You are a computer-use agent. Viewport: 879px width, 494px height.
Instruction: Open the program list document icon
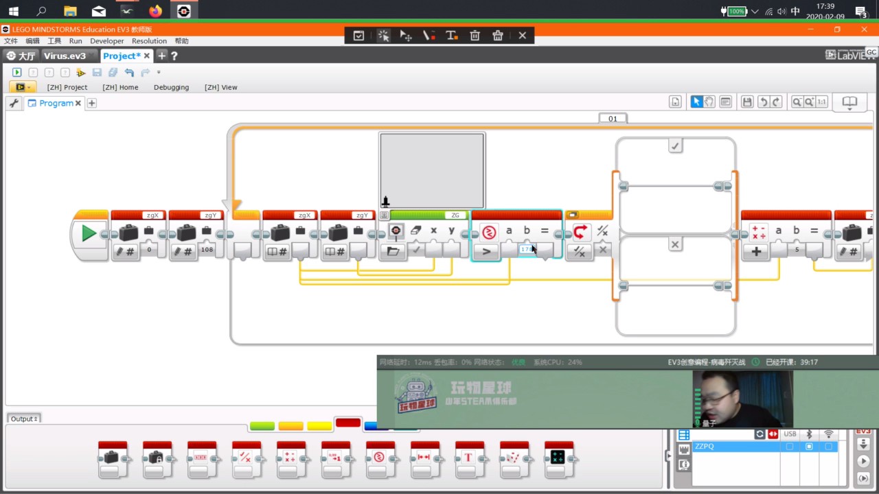click(x=676, y=102)
